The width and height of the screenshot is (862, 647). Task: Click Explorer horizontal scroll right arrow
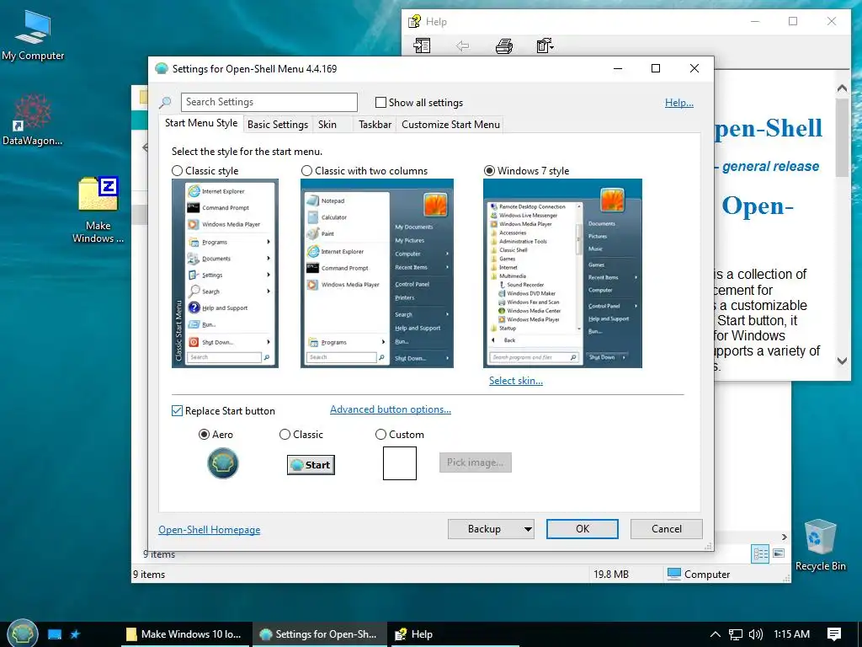point(785,537)
